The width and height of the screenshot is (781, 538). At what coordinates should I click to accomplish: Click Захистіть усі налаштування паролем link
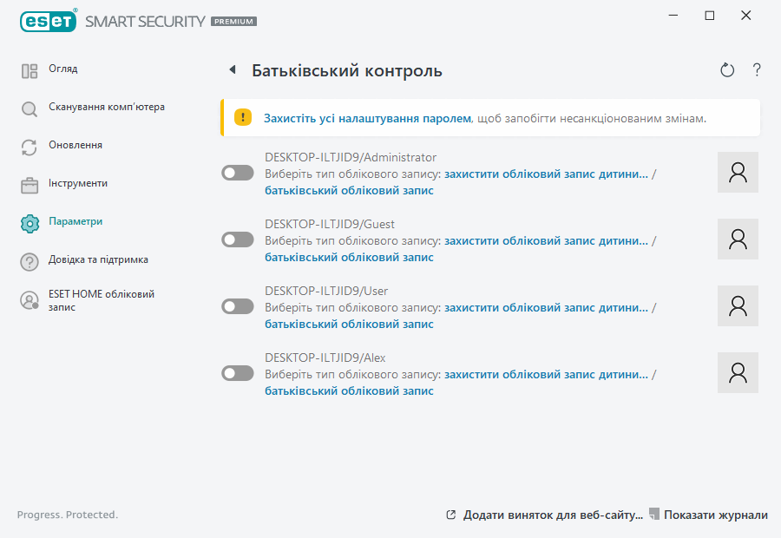coord(367,118)
